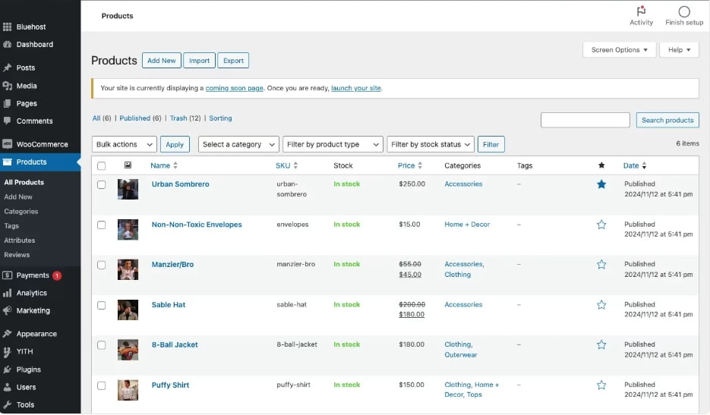Viewport: 710px width, 415px height.
Task: Open WooCommerce in the sidebar menu
Action: [x=42, y=144]
